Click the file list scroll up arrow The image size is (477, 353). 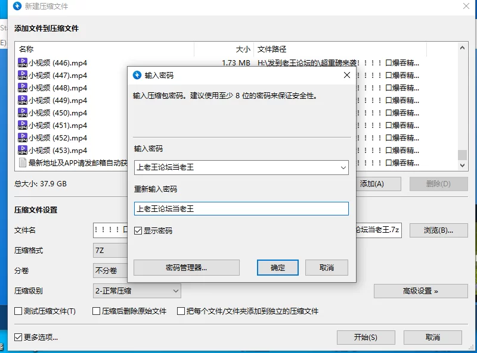click(463, 48)
